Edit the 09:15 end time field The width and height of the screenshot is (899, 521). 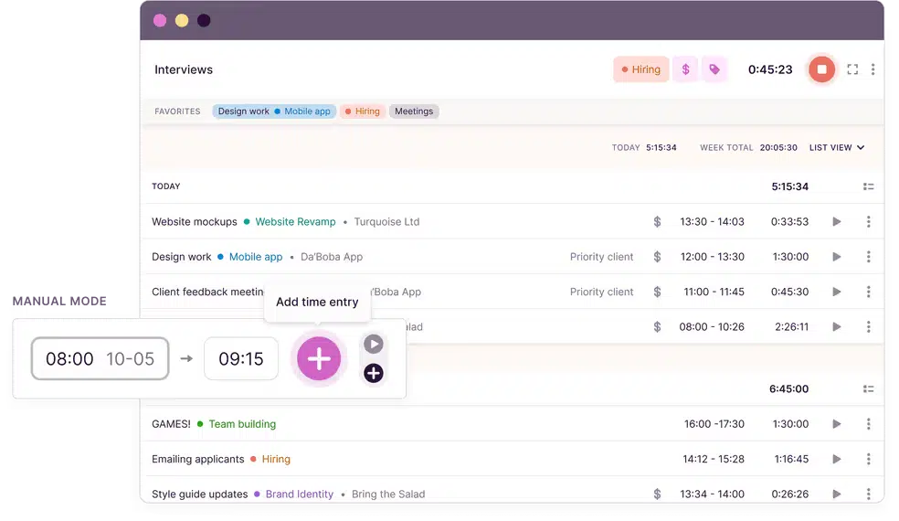click(241, 359)
